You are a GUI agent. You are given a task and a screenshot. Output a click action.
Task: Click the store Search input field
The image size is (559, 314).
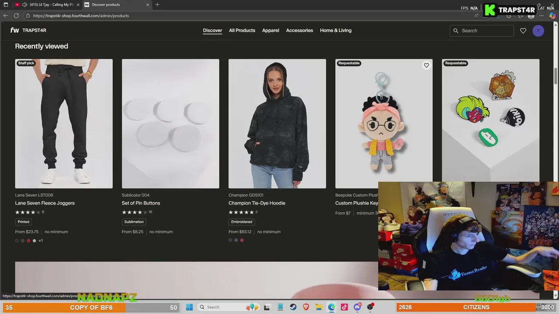482,31
